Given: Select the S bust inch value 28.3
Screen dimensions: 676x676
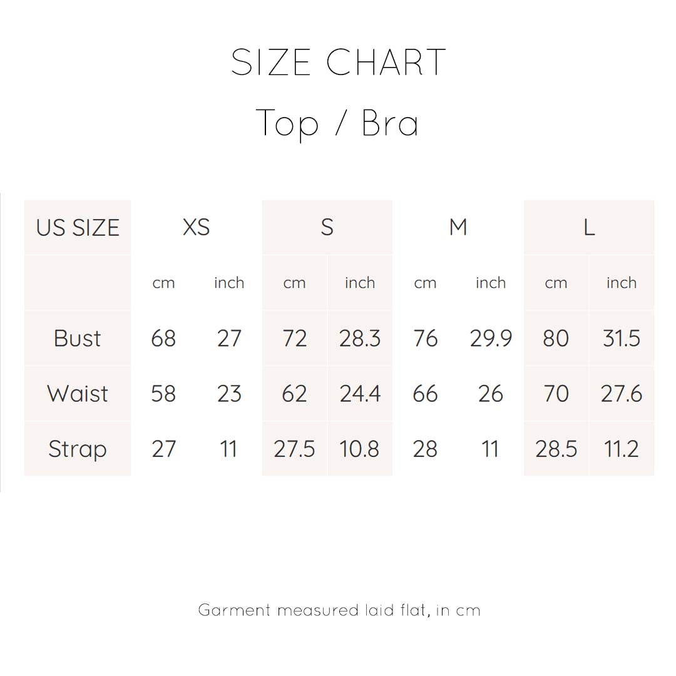Looking at the screenshot, I should pyautogui.click(x=360, y=338).
